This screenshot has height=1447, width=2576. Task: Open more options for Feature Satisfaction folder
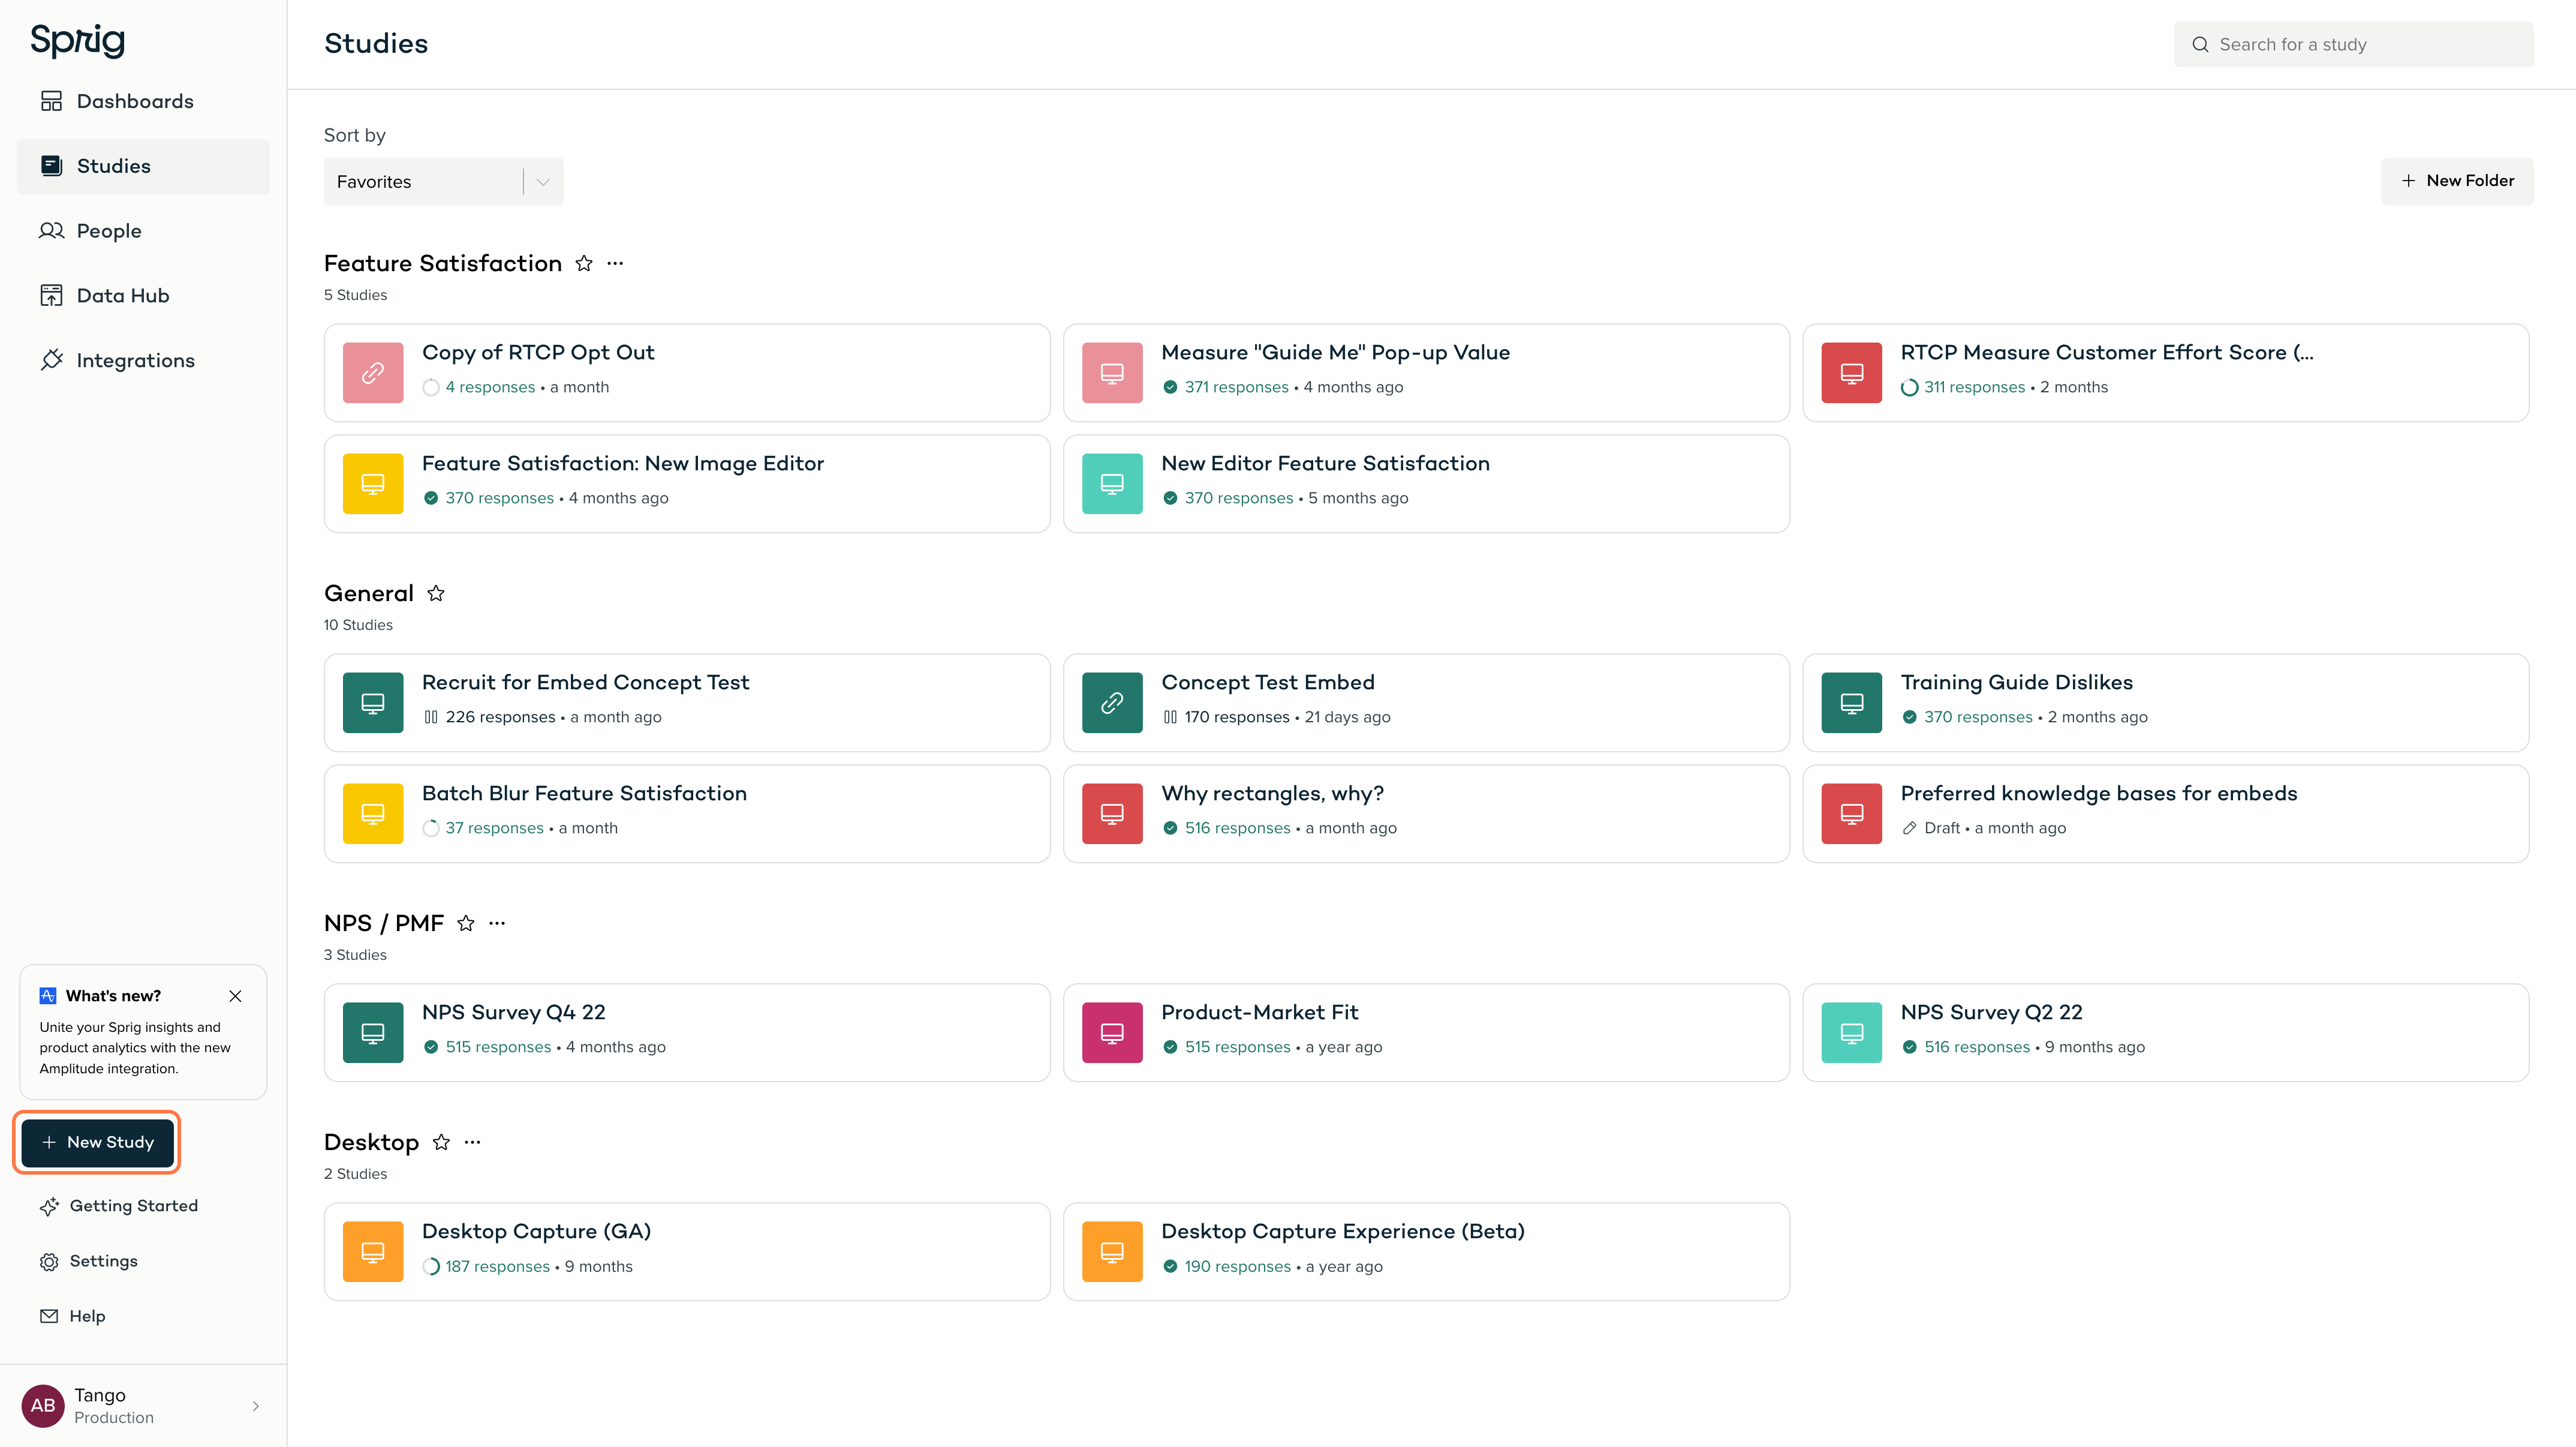coord(615,263)
